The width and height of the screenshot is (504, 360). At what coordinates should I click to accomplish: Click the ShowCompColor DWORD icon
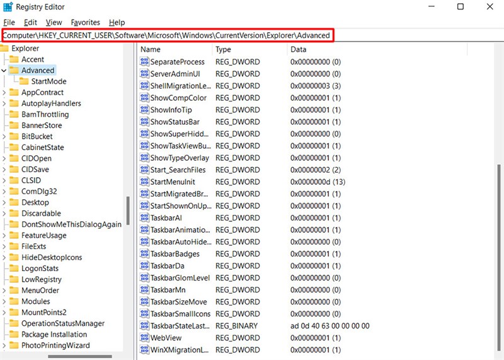(x=144, y=98)
